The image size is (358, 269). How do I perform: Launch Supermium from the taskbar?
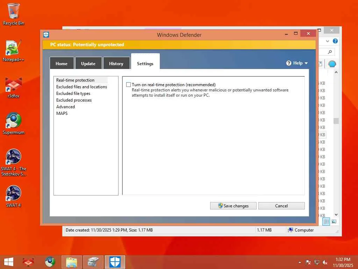pyautogui.click(x=50, y=262)
